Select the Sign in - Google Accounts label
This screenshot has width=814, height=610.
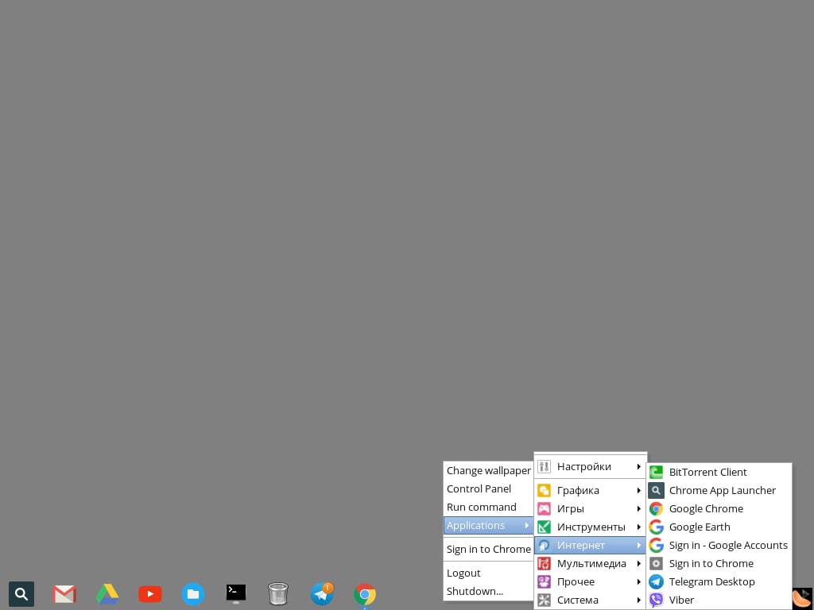coord(728,545)
